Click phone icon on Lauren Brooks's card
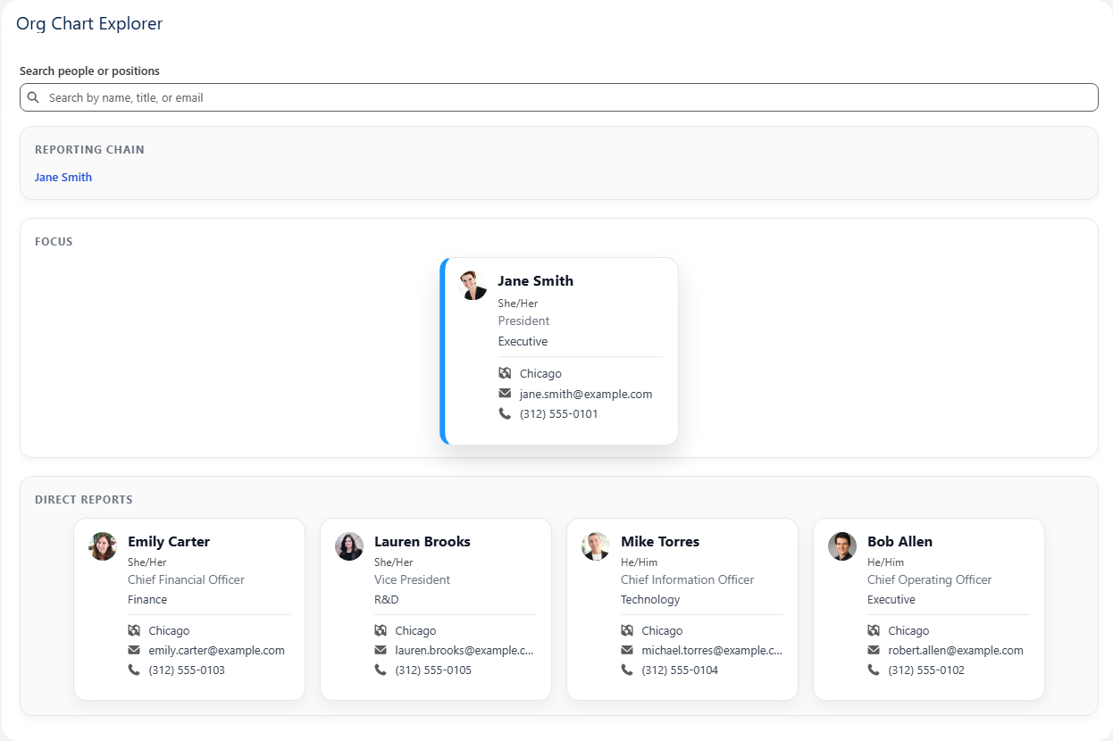This screenshot has height=741, width=1113. (x=381, y=670)
